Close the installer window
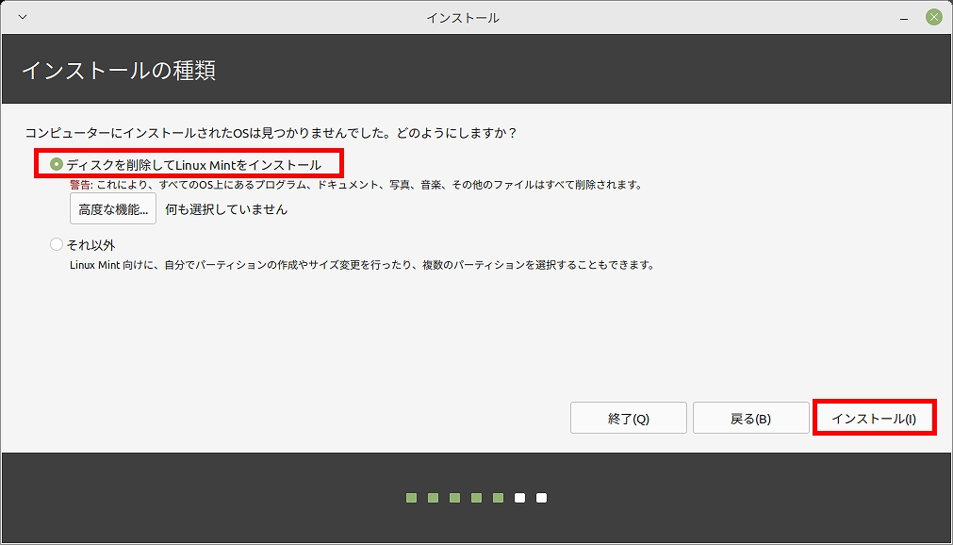Viewport: 953px width, 545px height. pos(933,17)
